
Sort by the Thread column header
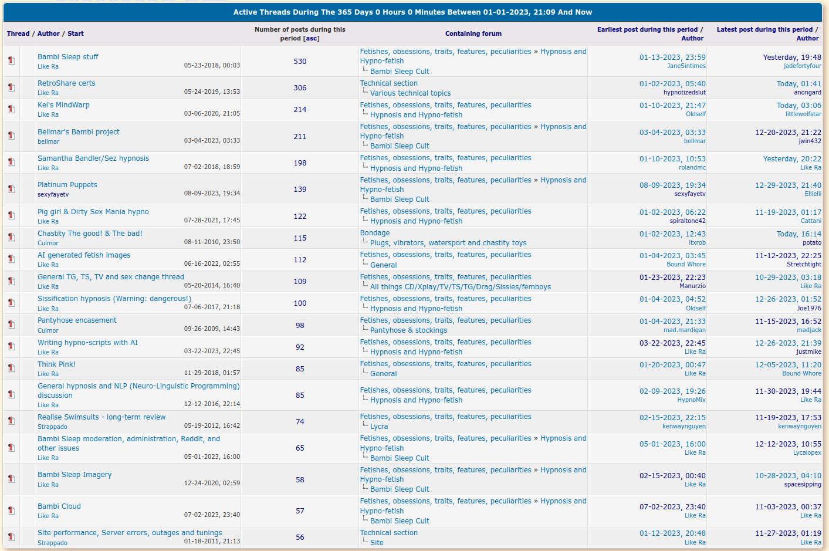18,34
